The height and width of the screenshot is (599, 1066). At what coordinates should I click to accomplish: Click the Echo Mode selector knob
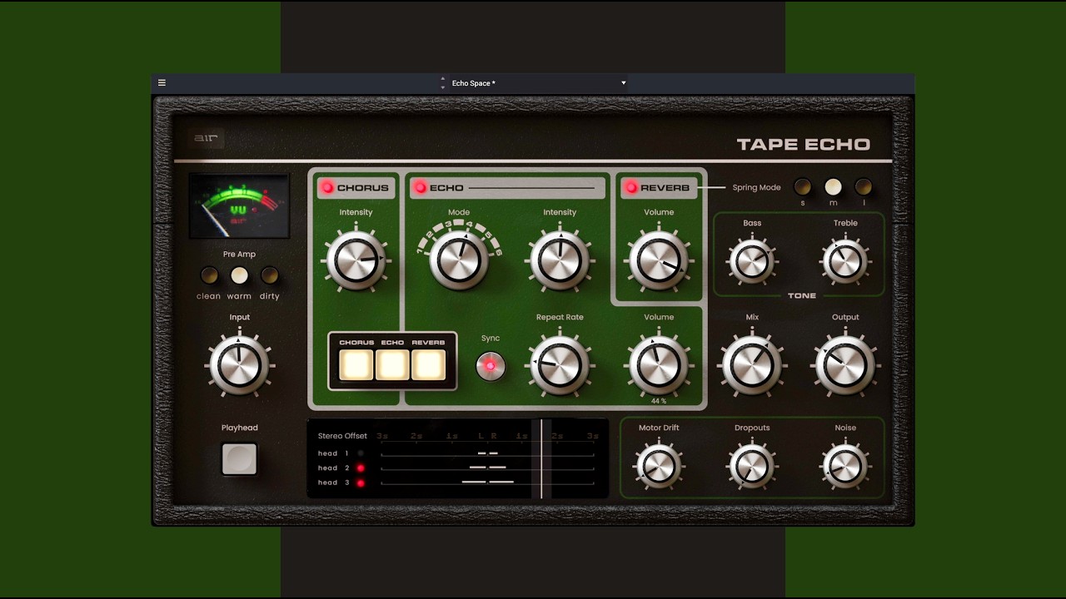(459, 260)
